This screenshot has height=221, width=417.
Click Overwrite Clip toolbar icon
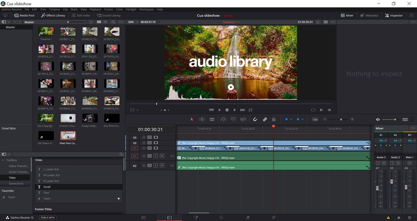pos(233,120)
